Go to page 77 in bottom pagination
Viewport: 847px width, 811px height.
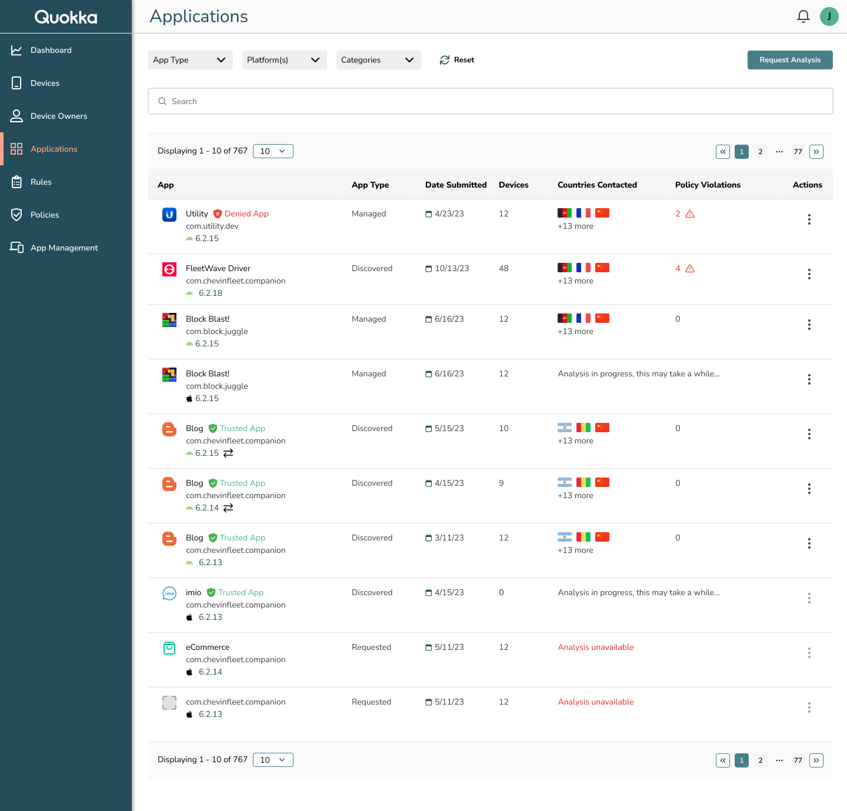[x=798, y=760]
